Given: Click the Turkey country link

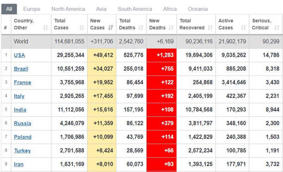Looking at the screenshot, I should pyautogui.click(x=22, y=151).
